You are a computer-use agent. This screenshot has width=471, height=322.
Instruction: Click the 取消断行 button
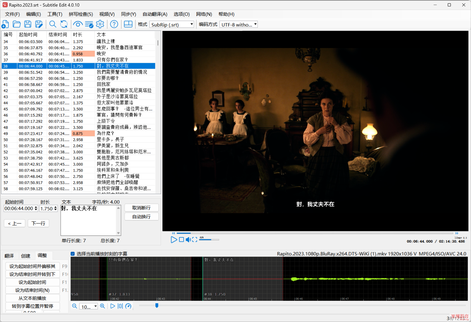pos(141,208)
